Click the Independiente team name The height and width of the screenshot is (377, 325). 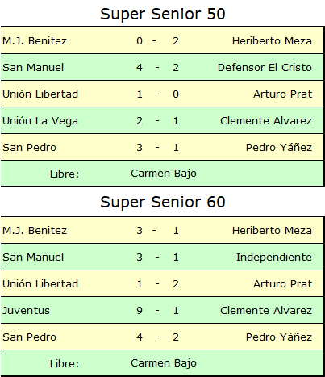coord(274,258)
